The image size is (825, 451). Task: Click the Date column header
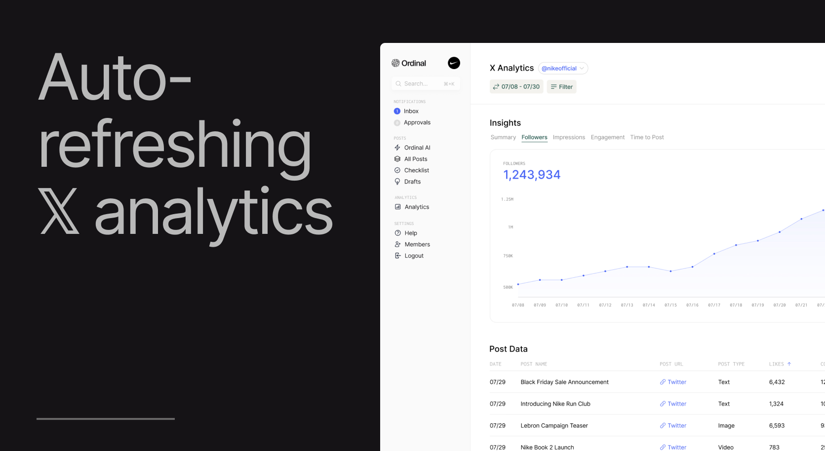tap(495, 364)
